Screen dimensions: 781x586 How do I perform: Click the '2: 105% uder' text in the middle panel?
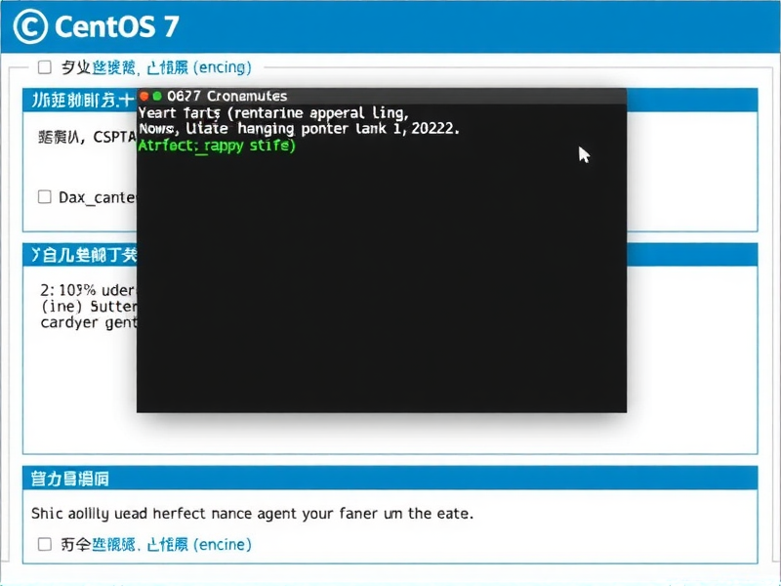click(82, 289)
